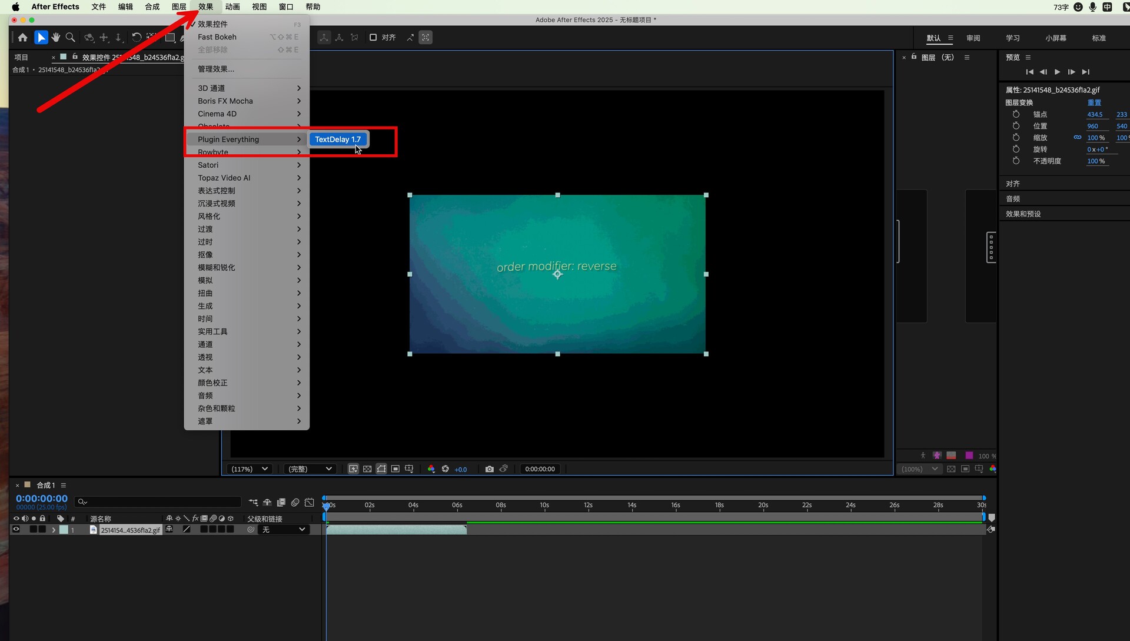Click the 重置 reset link
Viewport: 1130px width, 641px height.
coord(1094,102)
